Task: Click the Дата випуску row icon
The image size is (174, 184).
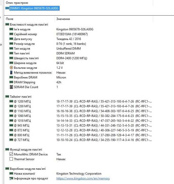Action: (x=11, y=39)
